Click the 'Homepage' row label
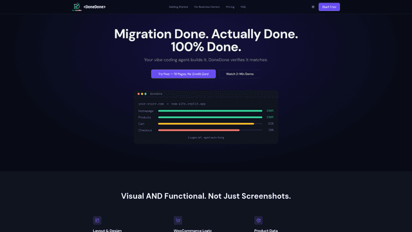Image resolution: width=412 pixels, height=232 pixels. 146,111
